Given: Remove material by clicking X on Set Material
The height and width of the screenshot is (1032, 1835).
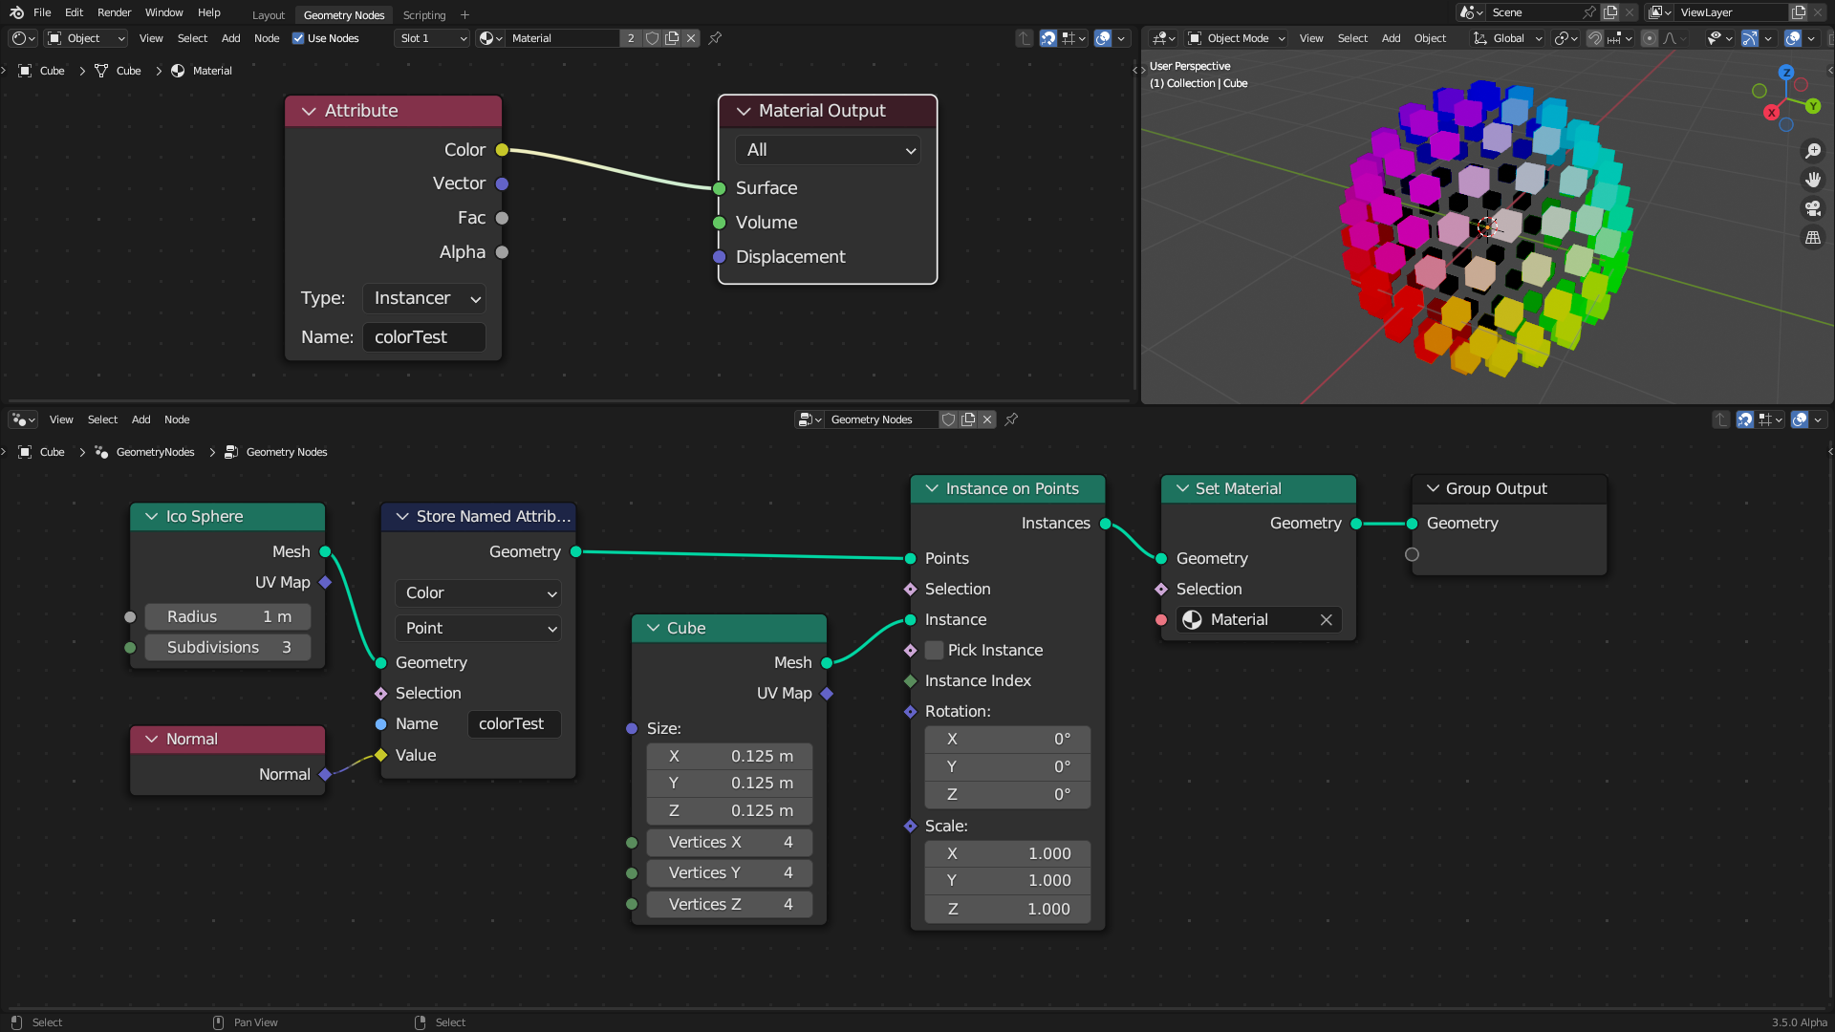Looking at the screenshot, I should 1326,618.
